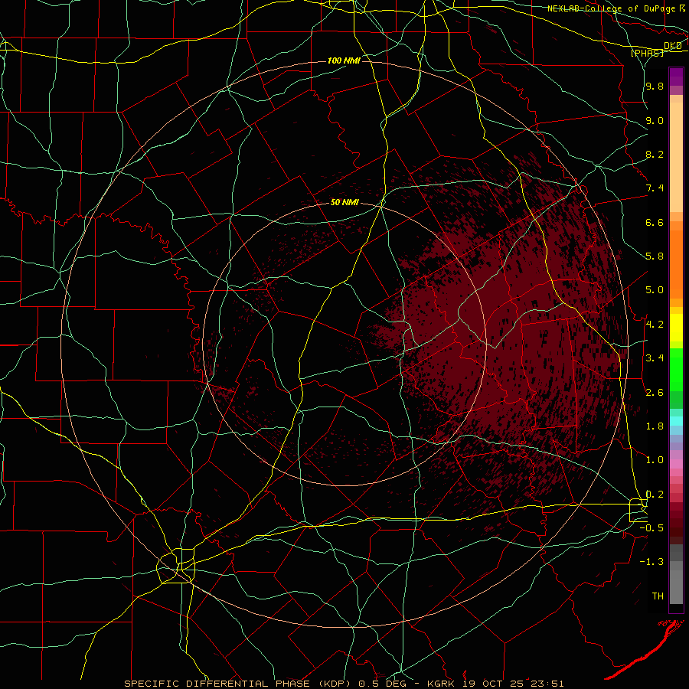
Task: Click the "(KDP)" abbreviation in the caption
Action: pos(335,684)
